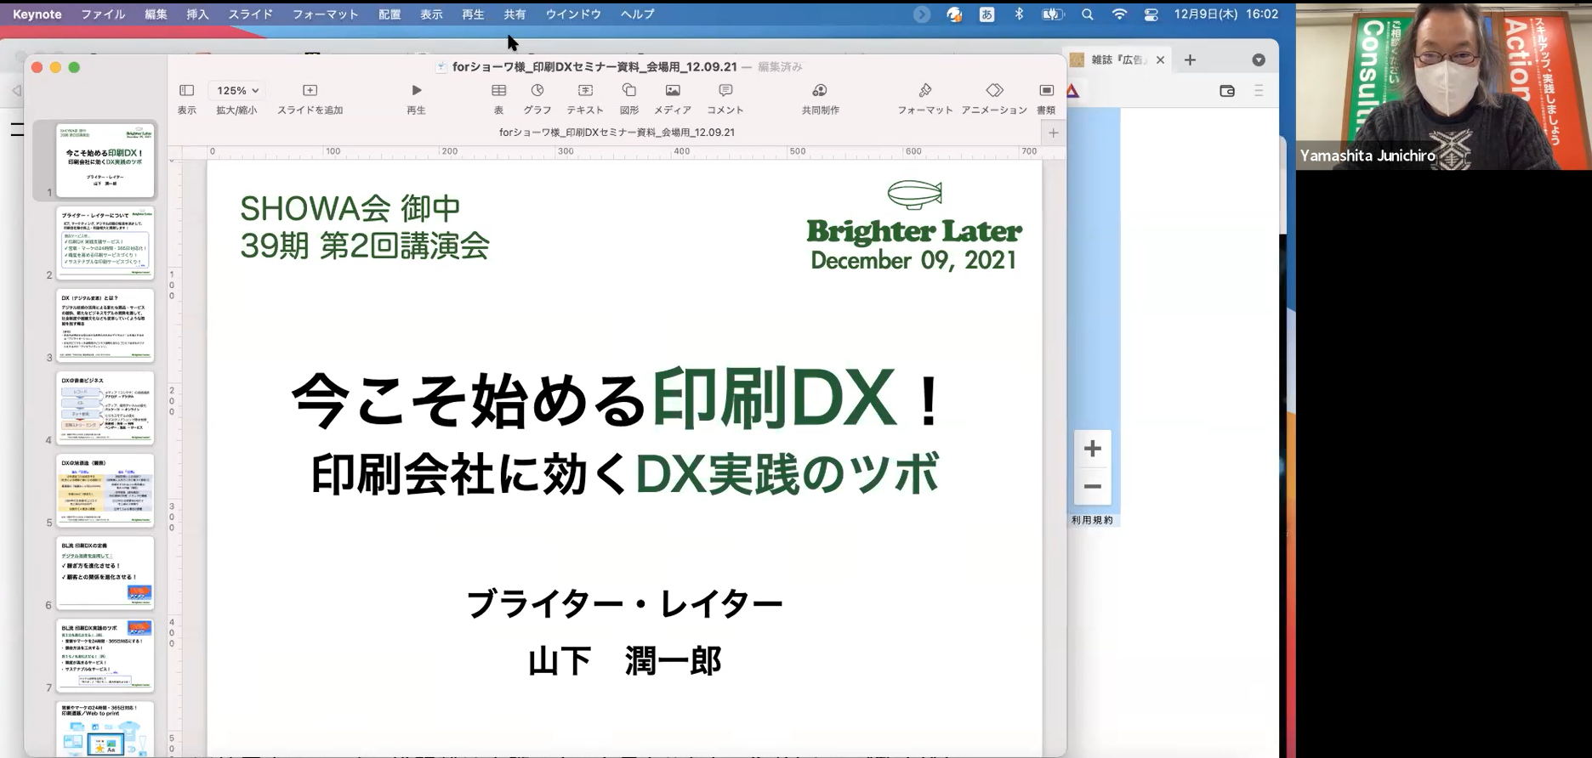The image size is (1592, 758).
Task: Open the 編集 menu
Action: click(156, 14)
